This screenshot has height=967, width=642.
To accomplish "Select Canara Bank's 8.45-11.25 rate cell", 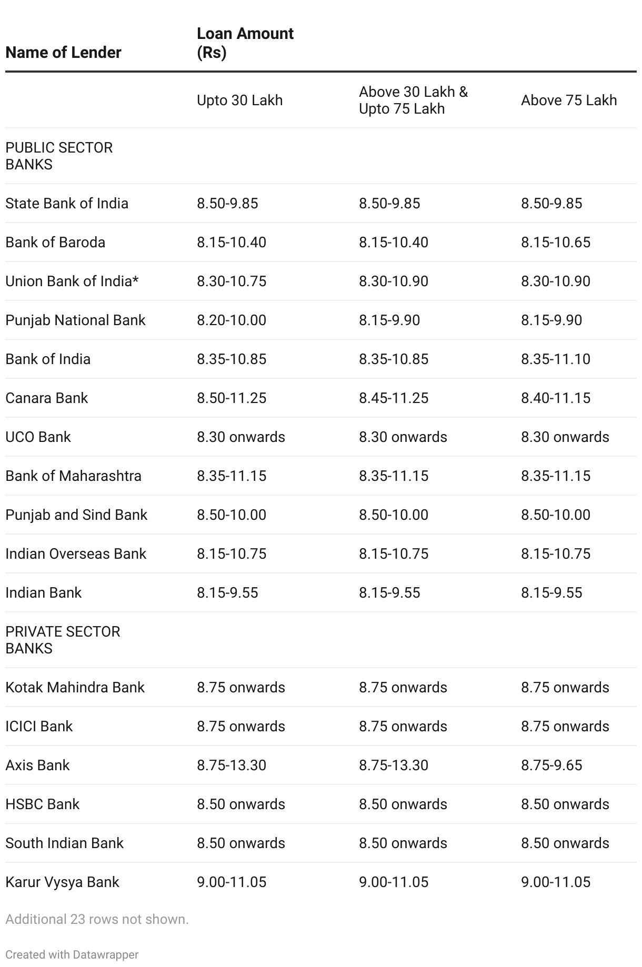I will 394,398.
